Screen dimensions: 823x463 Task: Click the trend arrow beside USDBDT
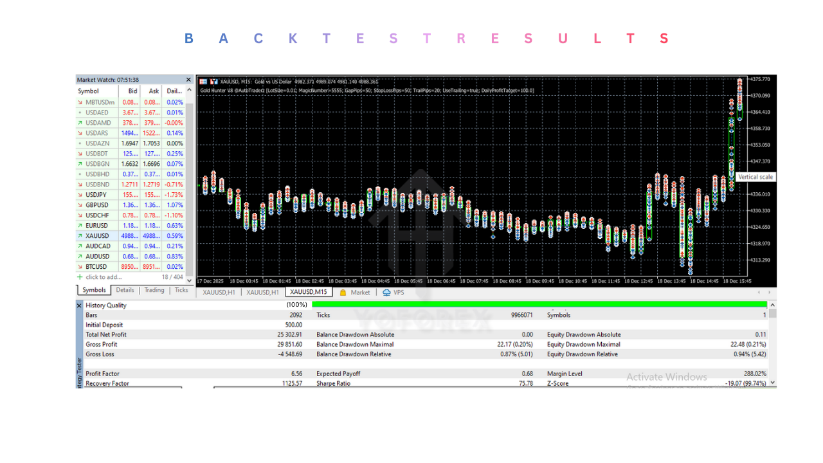point(80,154)
